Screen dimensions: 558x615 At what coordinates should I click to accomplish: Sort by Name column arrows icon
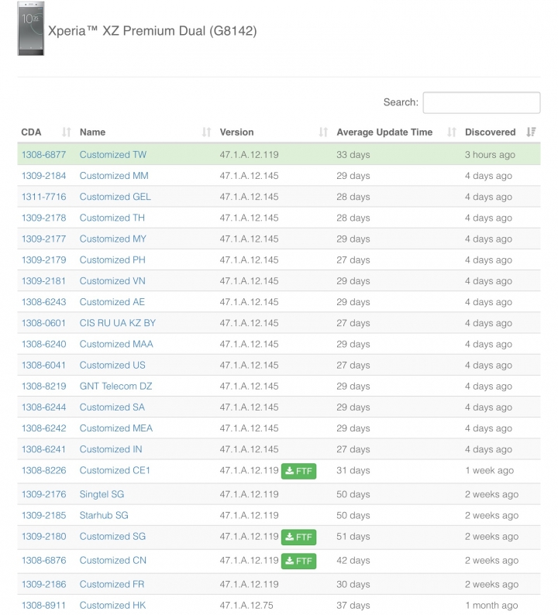pos(206,132)
